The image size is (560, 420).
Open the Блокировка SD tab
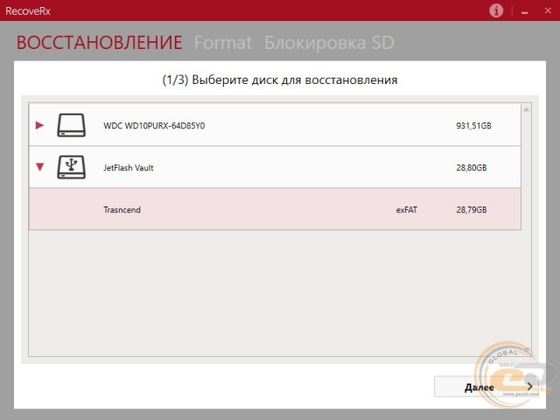click(329, 43)
